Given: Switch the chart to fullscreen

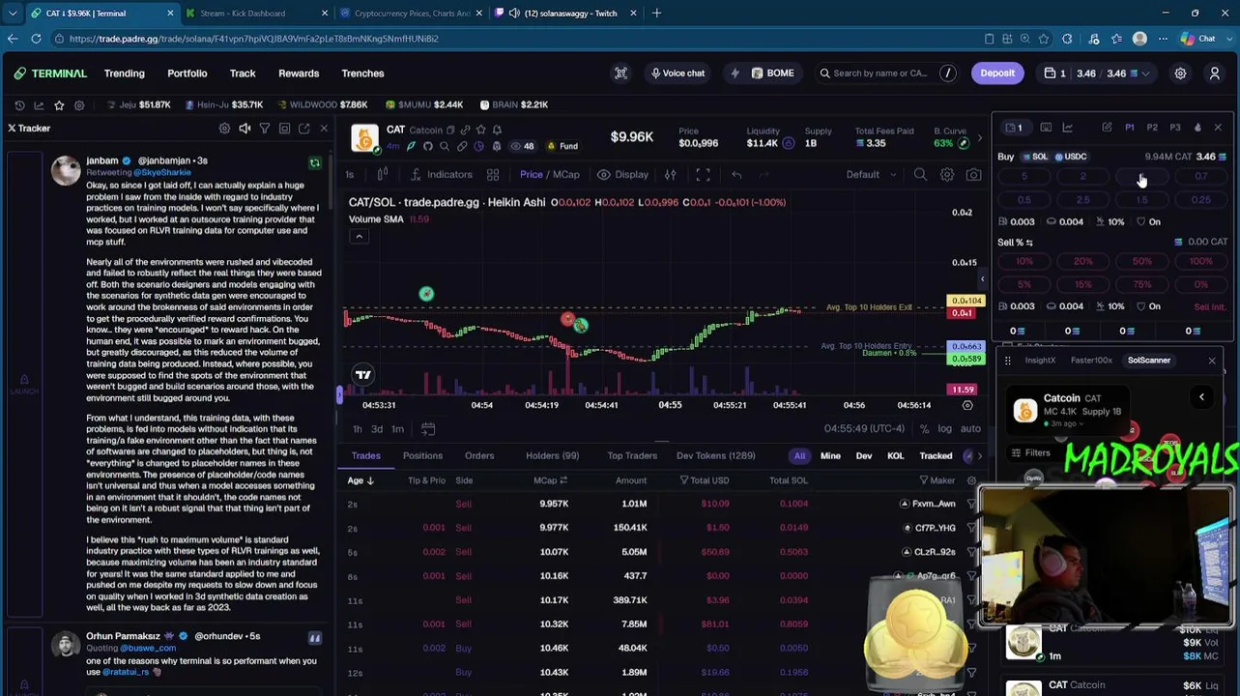Looking at the screenshot, I should [x=703, y=175].
